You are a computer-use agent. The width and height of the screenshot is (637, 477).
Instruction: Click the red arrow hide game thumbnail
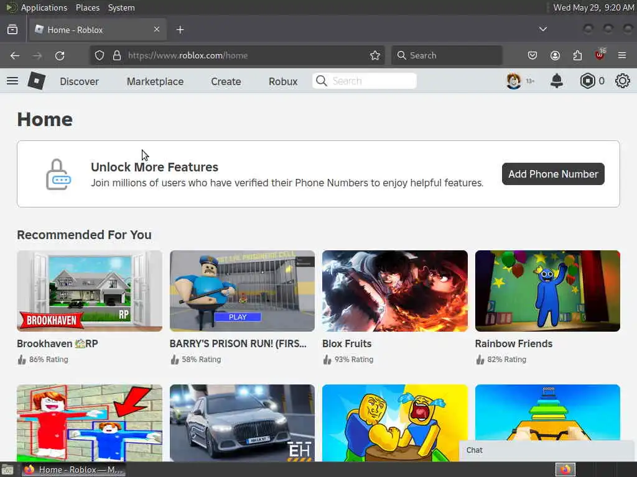90,422
